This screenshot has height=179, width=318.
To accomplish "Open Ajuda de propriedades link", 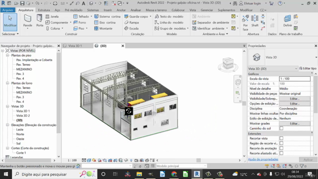I will pos(263,159).
